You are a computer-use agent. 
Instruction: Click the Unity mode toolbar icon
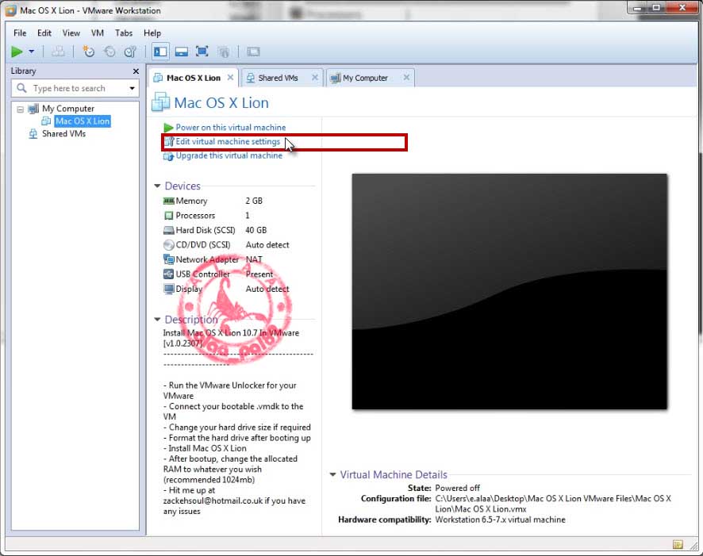coord(223,52)
